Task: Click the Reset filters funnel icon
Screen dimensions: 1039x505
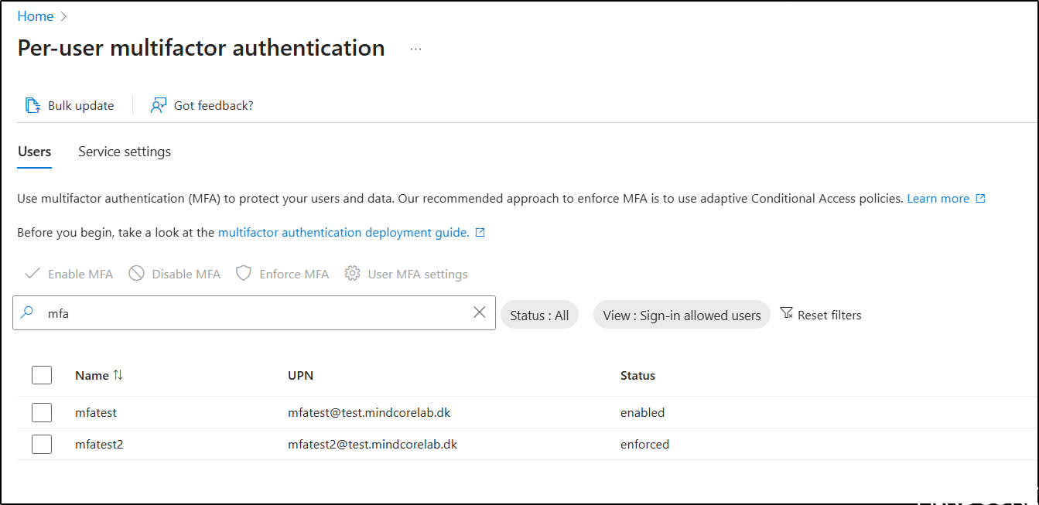Action: (x=787, y=314)
